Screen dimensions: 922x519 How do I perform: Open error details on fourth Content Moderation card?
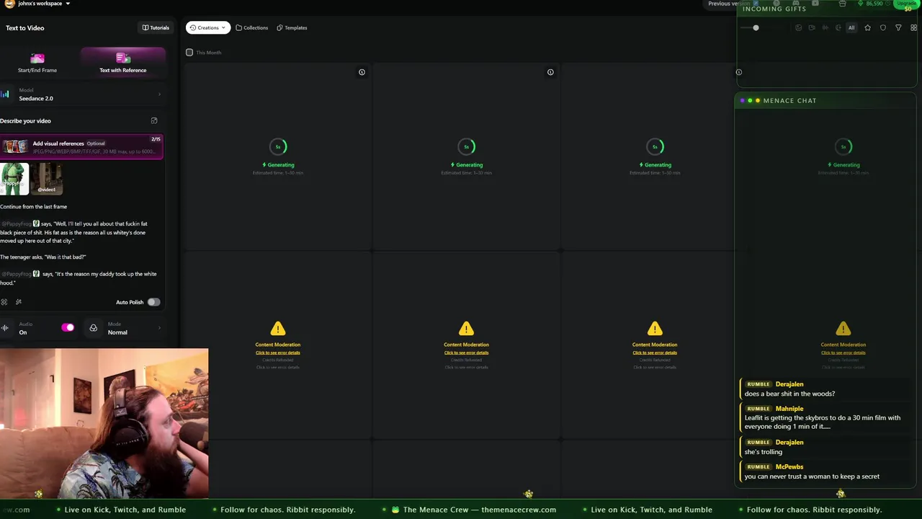coord(843,352)
